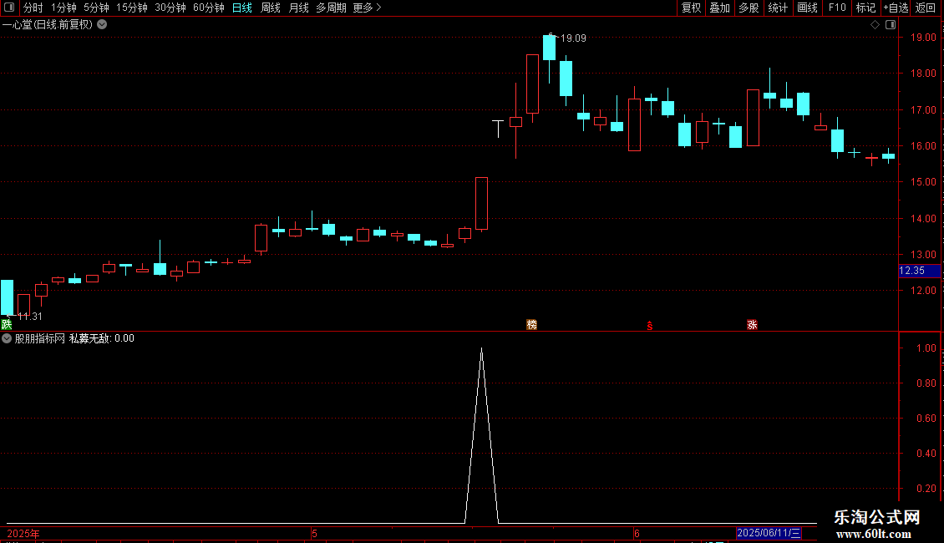Click the 2025年 label on time axis
Image resolution: width=944 pixels, height=543 pixels.
point(23,533)
